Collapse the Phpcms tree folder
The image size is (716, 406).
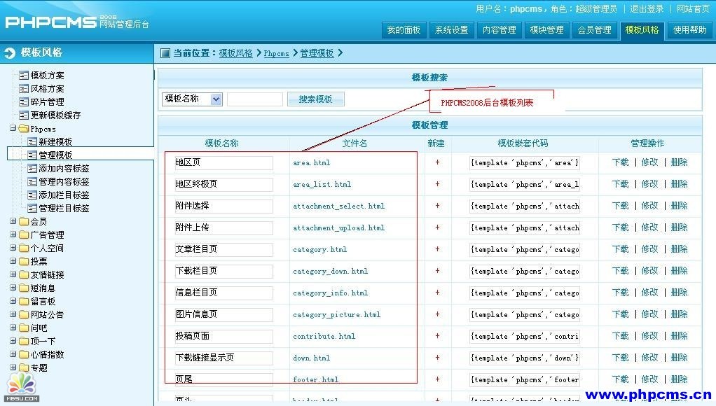coord(13,129)
